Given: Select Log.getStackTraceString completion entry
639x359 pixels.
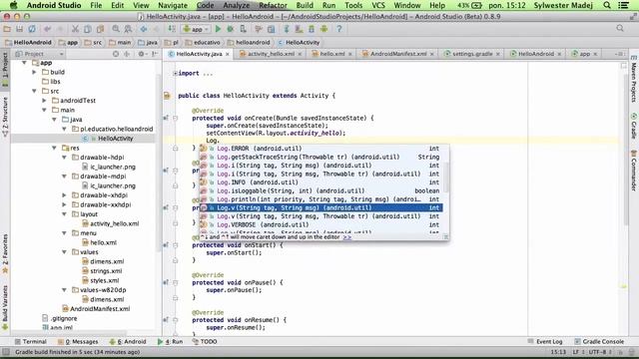Looking at the screenshot, I should [x=320, y=157].
